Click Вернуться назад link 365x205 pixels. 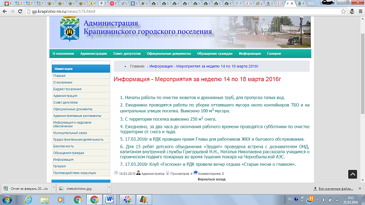[x=211, y=179]
